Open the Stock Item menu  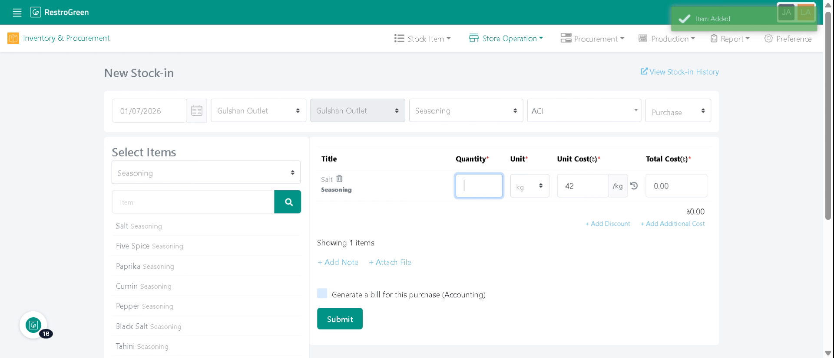coord(423,39)
